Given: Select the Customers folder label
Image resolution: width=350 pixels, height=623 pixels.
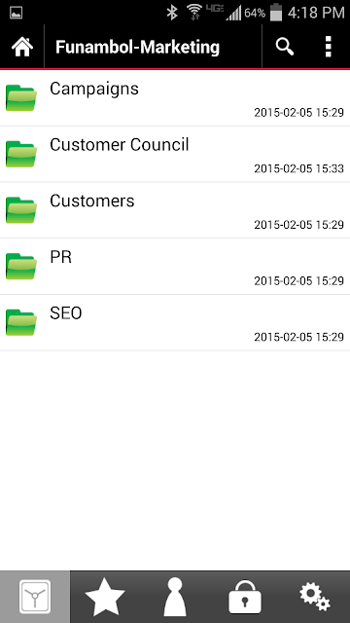Looking at the screenshot, I should pos(92,201).
